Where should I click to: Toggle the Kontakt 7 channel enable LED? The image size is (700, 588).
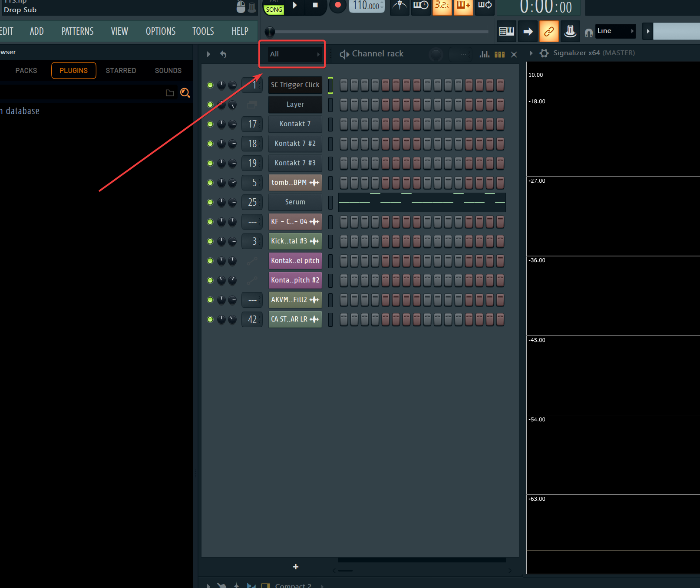pyautogui.click(x=210, y=124)
